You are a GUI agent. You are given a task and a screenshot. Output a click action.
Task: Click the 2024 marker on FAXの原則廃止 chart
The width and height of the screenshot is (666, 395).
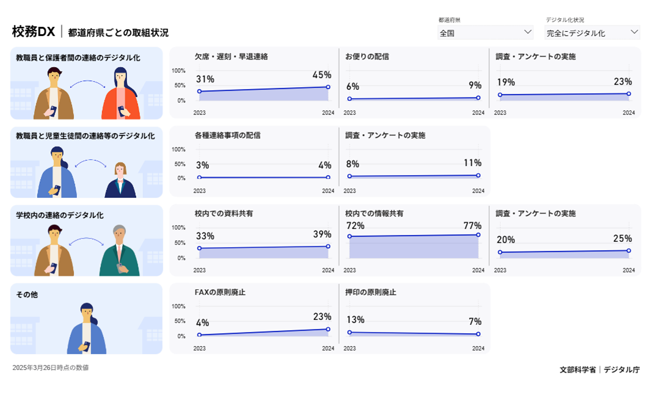pos(328,328)
